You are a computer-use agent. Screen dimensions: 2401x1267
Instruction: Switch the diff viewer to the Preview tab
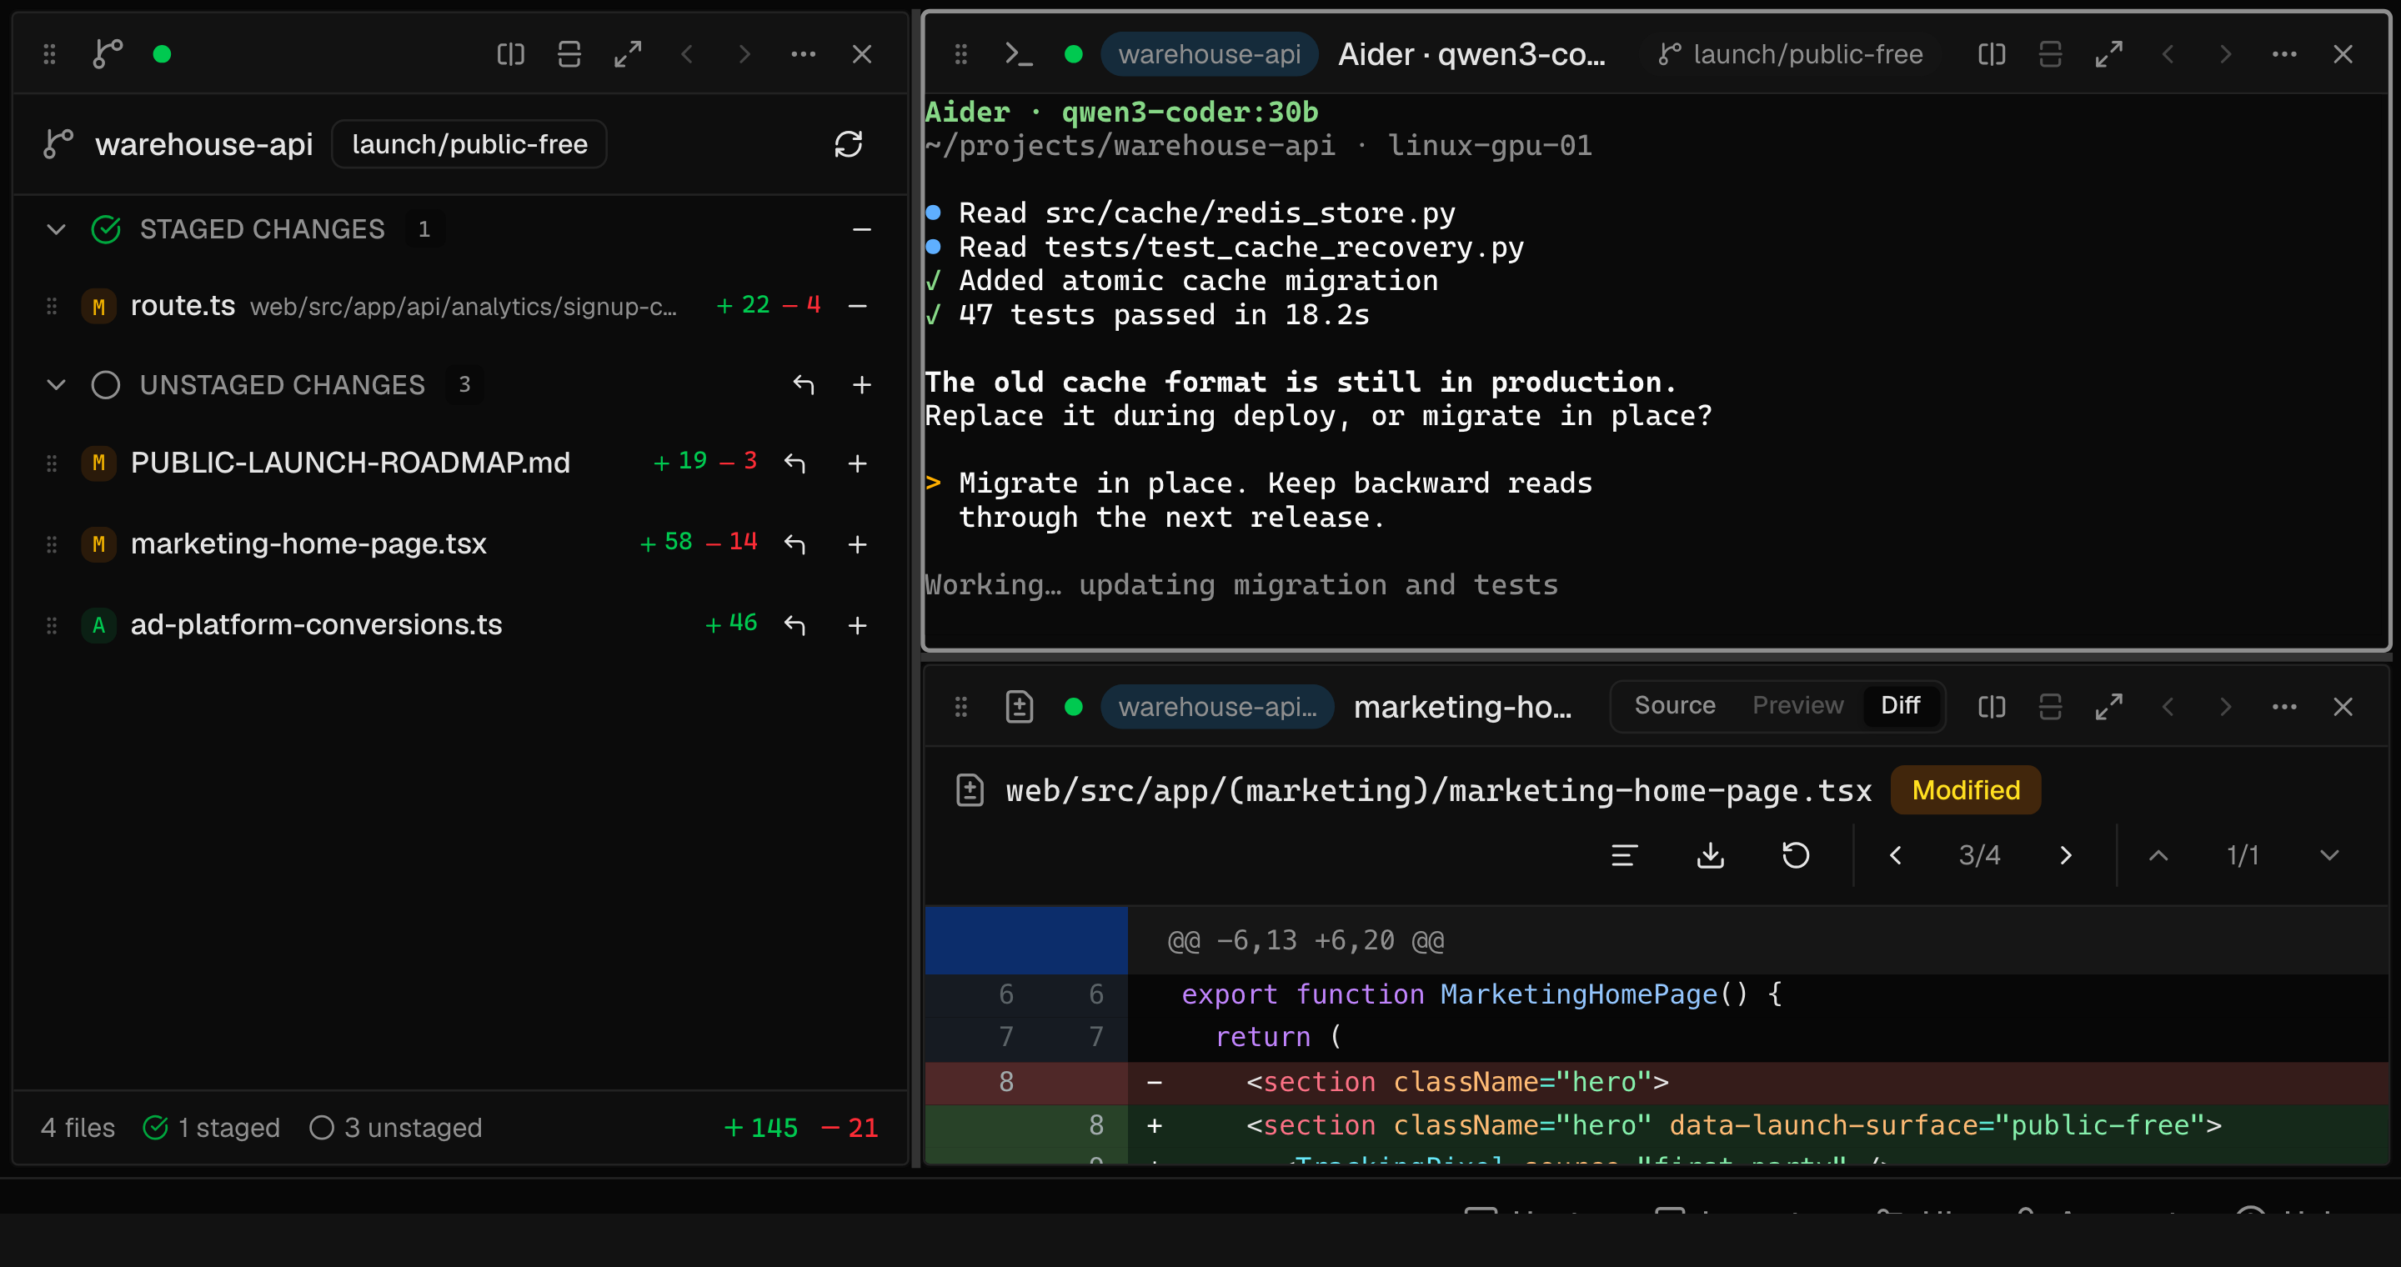coord(1798,706)
